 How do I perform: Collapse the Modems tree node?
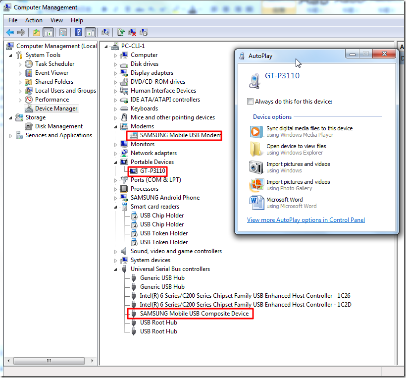point(115,127)
